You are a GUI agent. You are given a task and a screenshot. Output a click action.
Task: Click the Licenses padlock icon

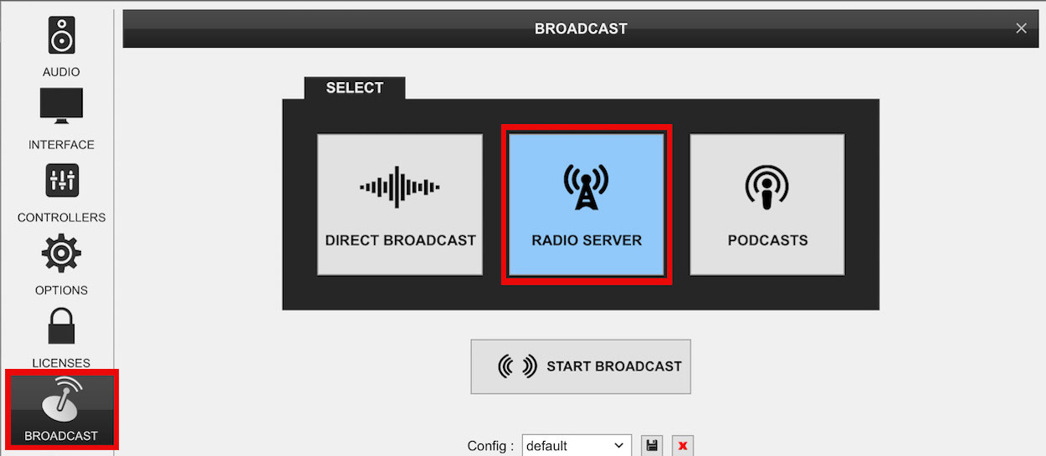click(x=61, y=326)
